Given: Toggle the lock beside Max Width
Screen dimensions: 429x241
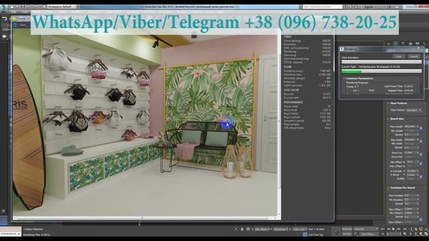Looking at the screenshot, I should click(421, 141).
